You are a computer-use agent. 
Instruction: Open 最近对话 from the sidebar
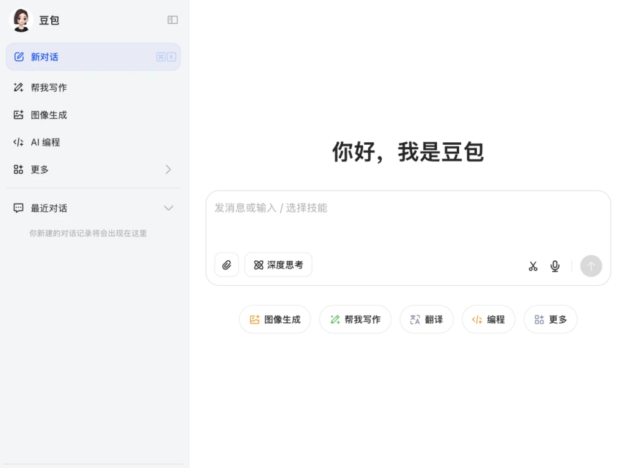click(47, 208)
